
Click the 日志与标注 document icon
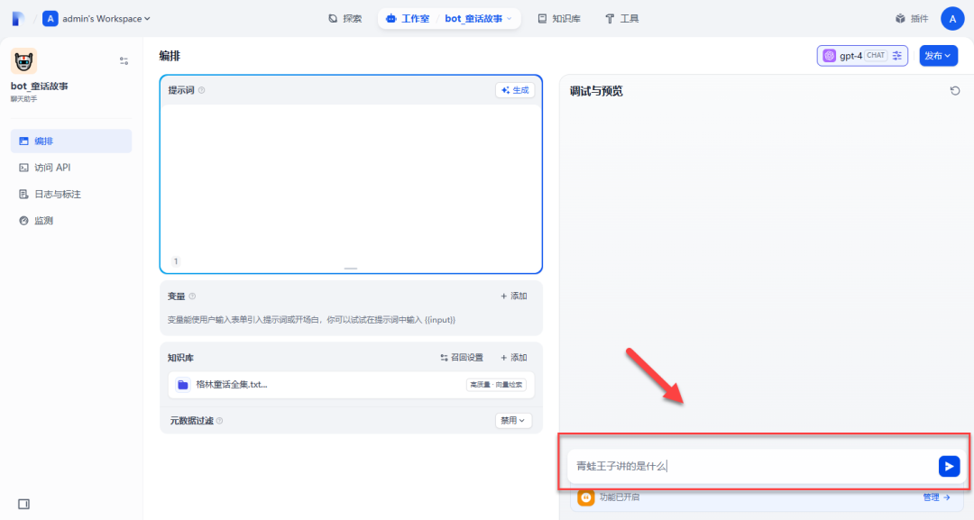pyautogui.click(x=23, y=195)
